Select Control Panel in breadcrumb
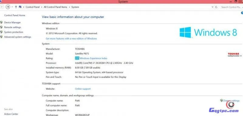243x116 pixels. (x=33, y=7)
